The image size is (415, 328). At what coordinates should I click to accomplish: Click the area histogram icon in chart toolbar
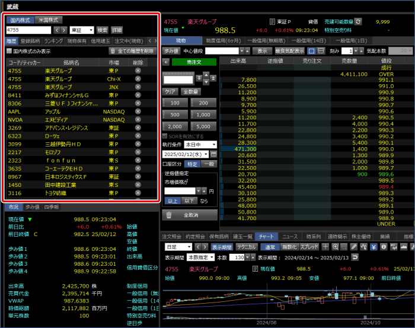pos(404,247)
